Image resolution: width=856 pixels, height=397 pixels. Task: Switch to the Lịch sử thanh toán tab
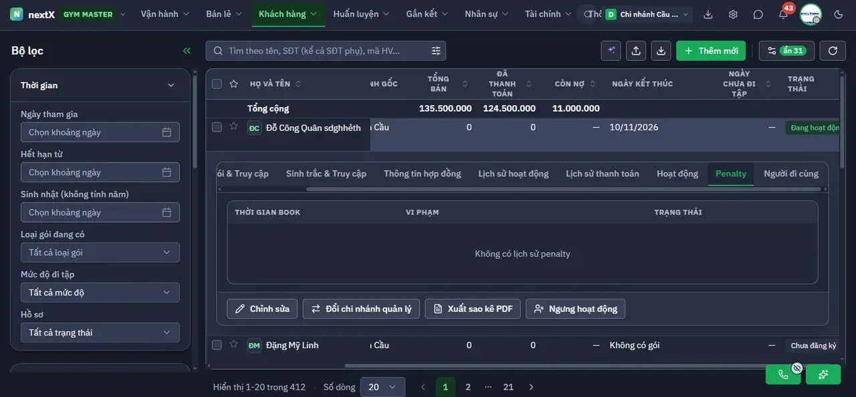pyautogui.click(x=603, y=174)
